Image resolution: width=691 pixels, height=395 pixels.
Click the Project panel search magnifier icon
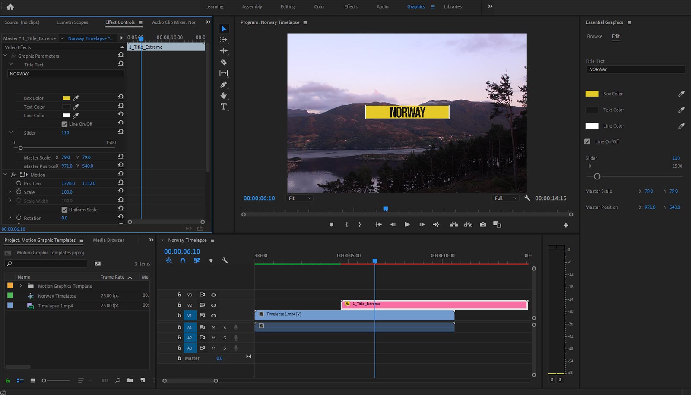click(10, 263)
